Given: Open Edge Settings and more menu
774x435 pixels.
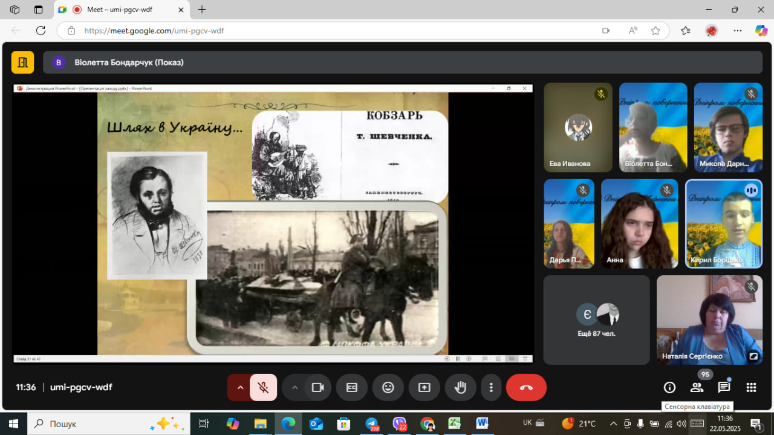Looking at the screenshot, I should click(x=737, y=30).
